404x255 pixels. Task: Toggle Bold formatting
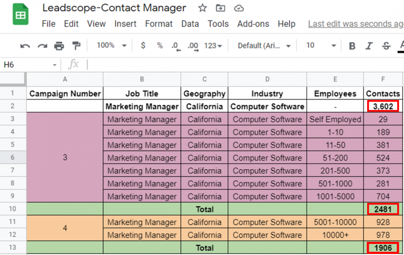coord(352,46)
